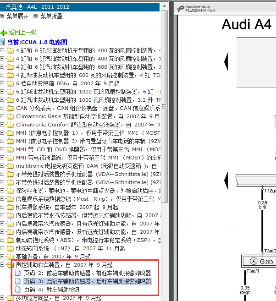The image size is (276, 301).
Task: Expand the CAN 分离插头 folder node
Action: pyautogui.click(x=2, y=108)
